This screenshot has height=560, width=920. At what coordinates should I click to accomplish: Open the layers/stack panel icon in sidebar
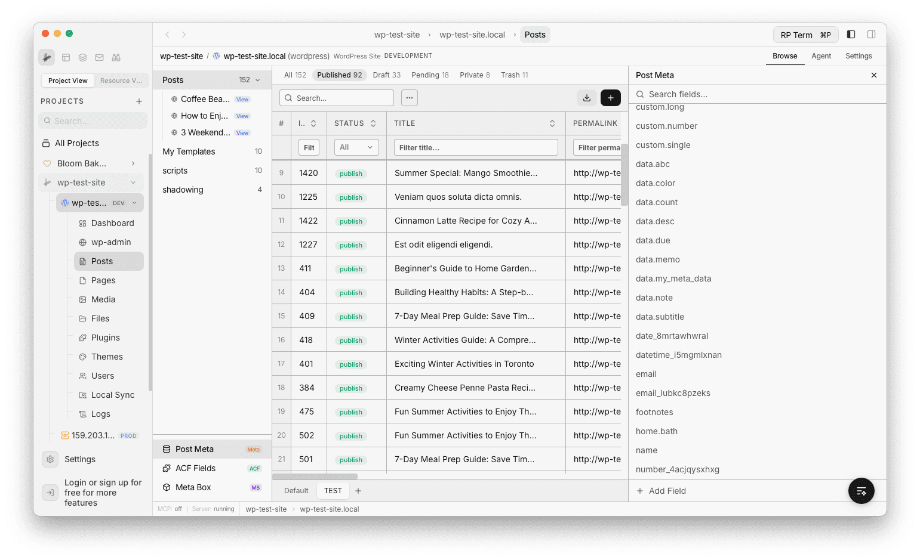click(x=82, y=57)
